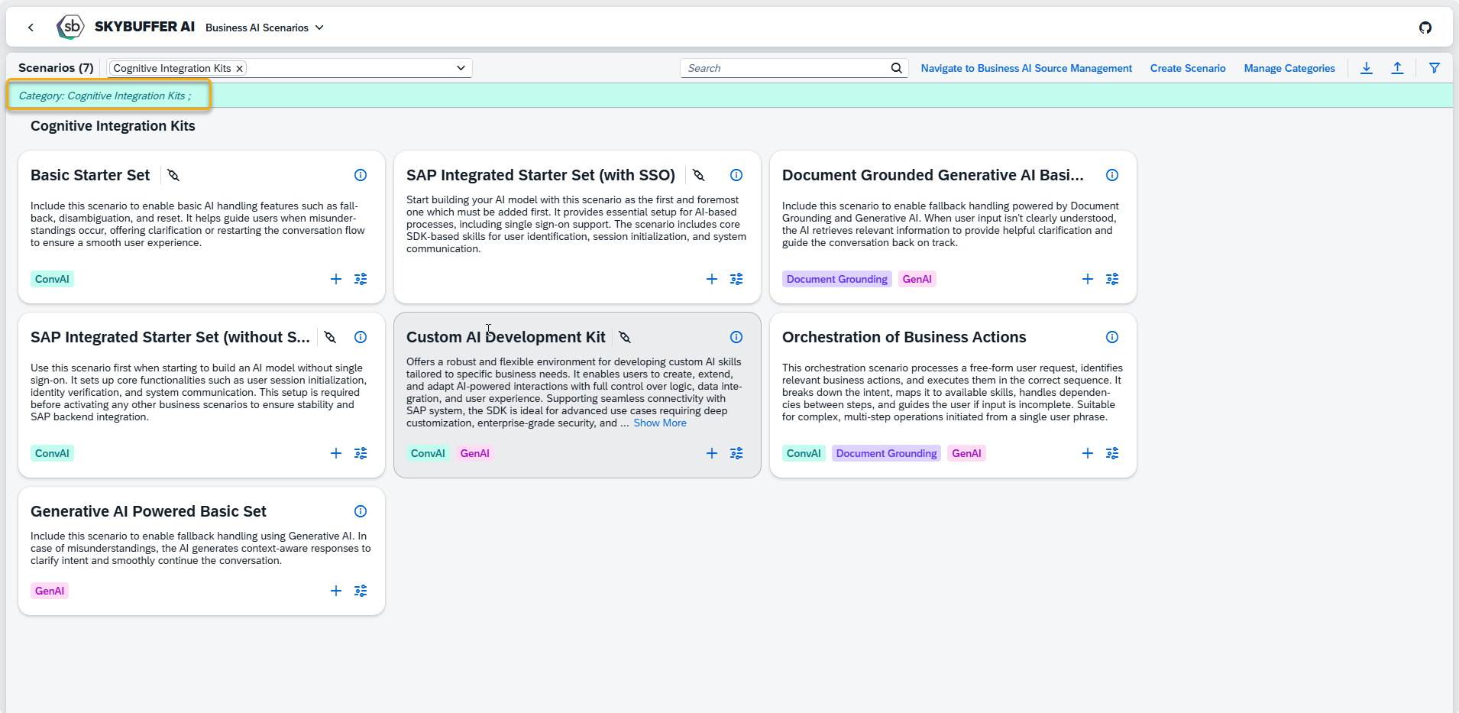
Task: Click the pin-off icon on Basic Starter Set
Action: [173, 175]
